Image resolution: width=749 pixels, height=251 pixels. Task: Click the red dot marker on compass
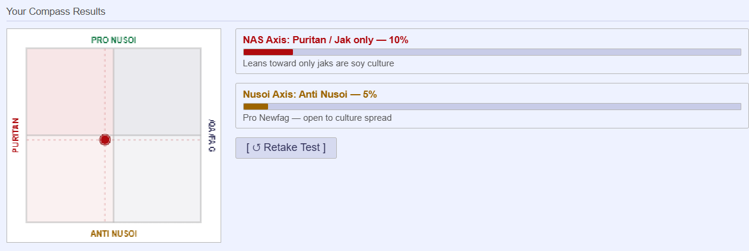pyautogui.click(x=105, y=140)
